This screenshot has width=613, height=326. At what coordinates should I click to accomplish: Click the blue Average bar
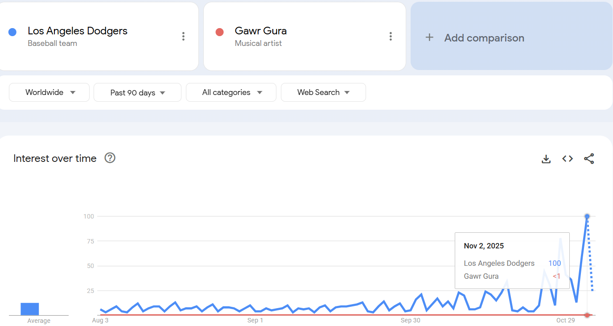pyautogui.click(x=30, y=309)
